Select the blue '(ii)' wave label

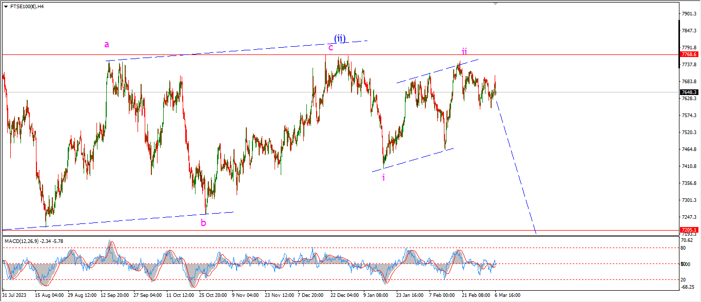point(340,39)
